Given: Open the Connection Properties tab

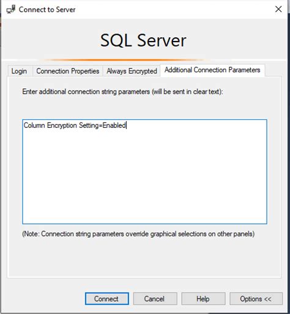Looking at the screenshot, I should (68, 71).
